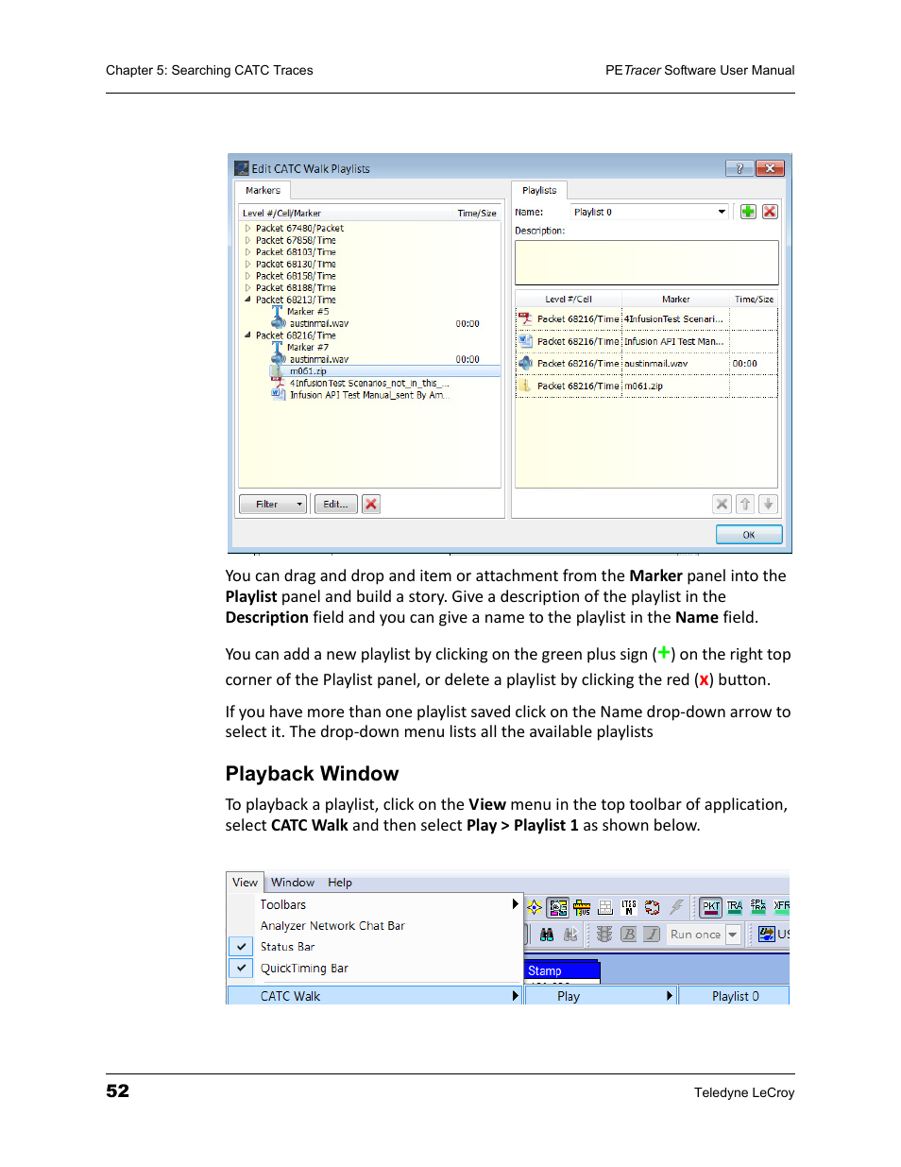The height and width of the screenshot is (1167, 901).
Task: Click the B icon in the toolbar
Action: 628,935
